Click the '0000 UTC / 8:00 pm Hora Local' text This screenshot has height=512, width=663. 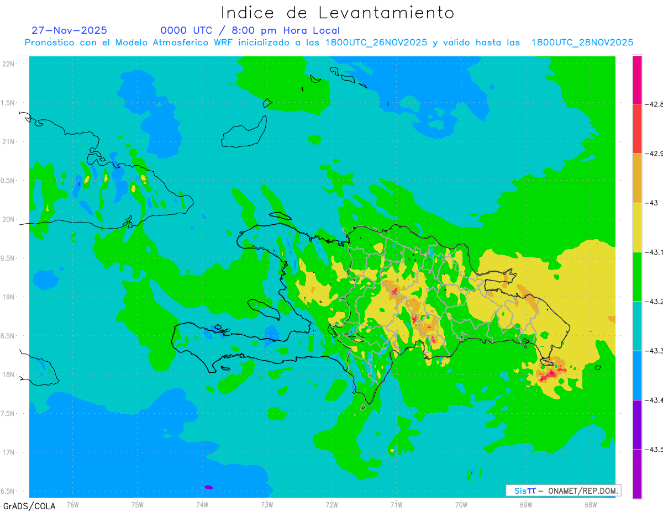(250, 31)
